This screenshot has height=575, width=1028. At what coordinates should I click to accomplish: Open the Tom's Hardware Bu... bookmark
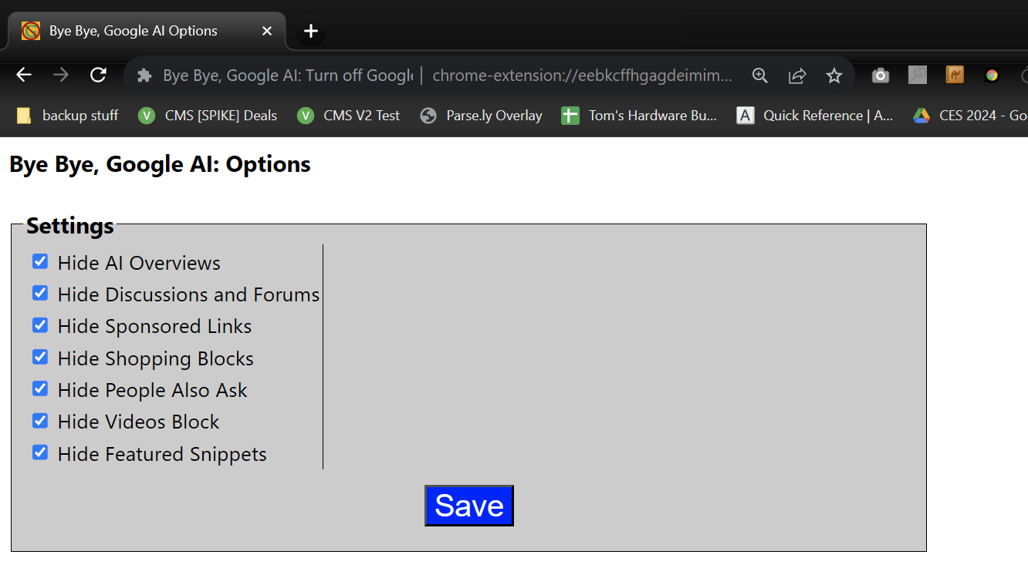[639, 116]
